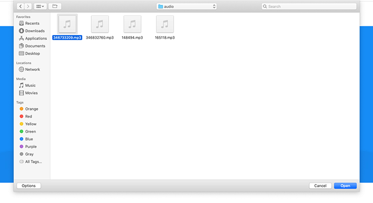Click the Open button
The image size is (373, 203).
[x=345, y=186]
